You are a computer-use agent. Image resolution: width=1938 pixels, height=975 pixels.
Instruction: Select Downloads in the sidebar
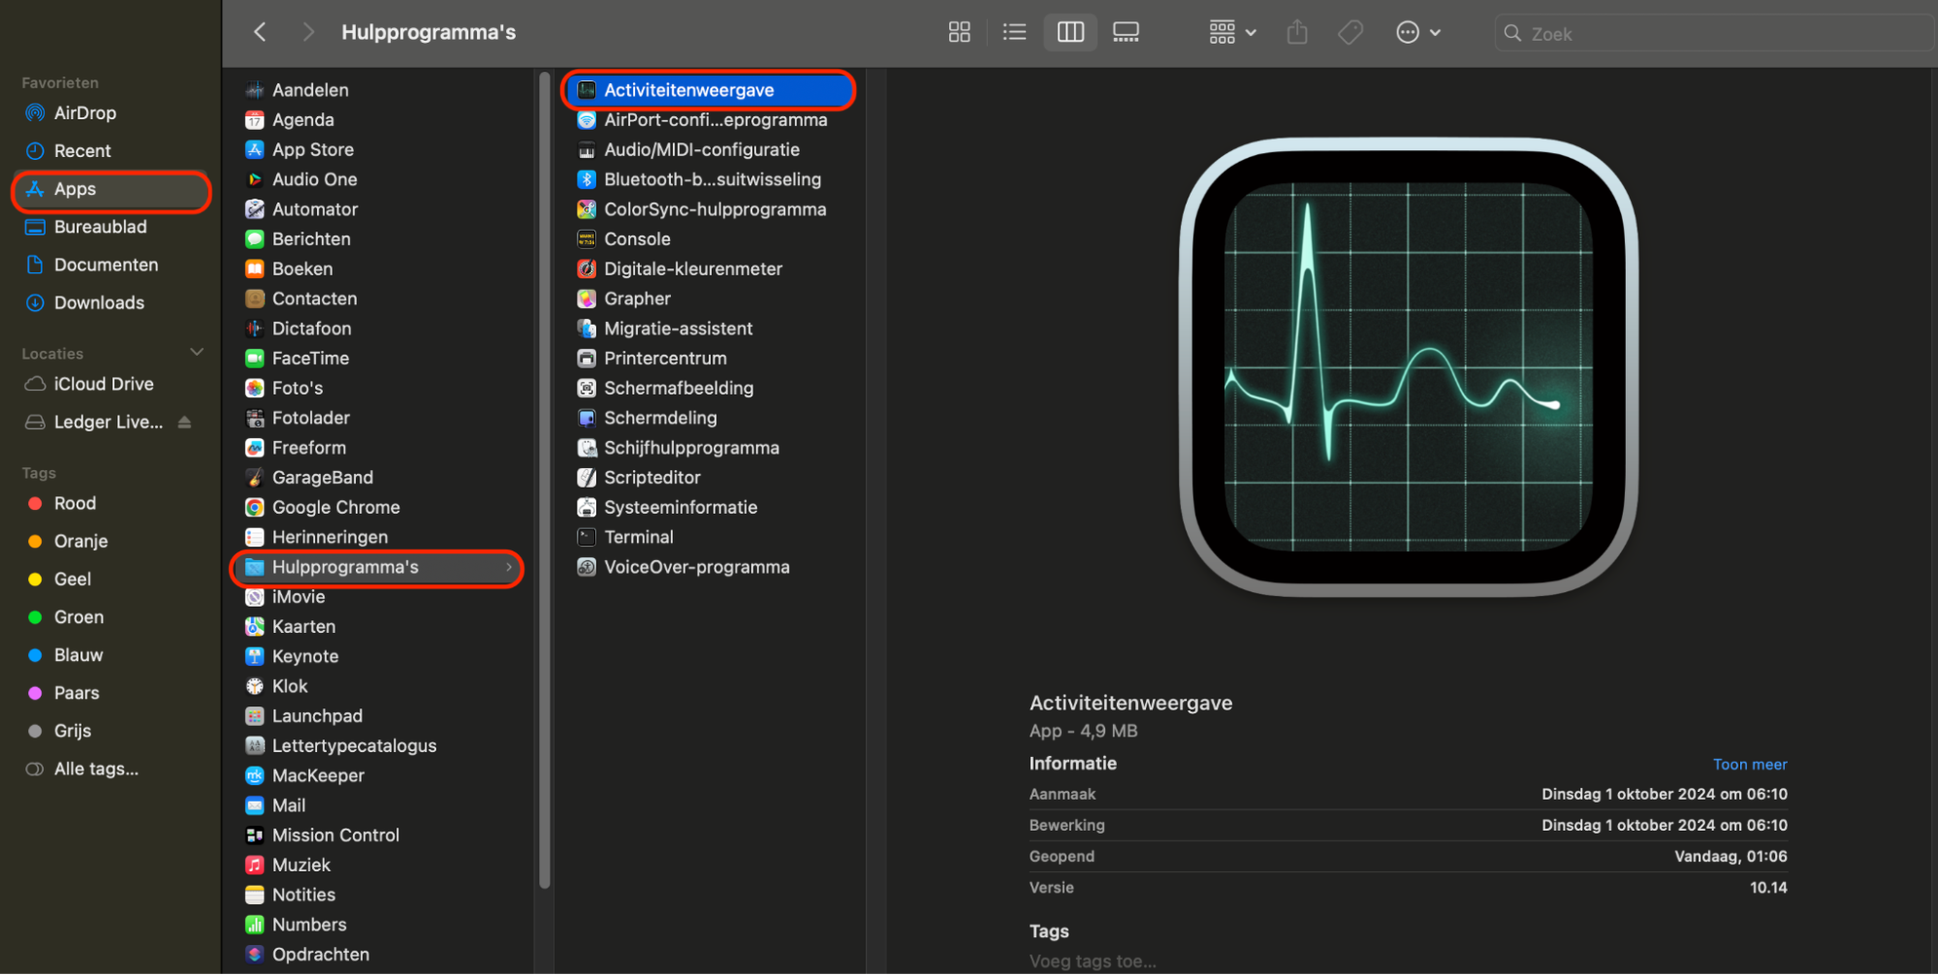pos(99,302)
